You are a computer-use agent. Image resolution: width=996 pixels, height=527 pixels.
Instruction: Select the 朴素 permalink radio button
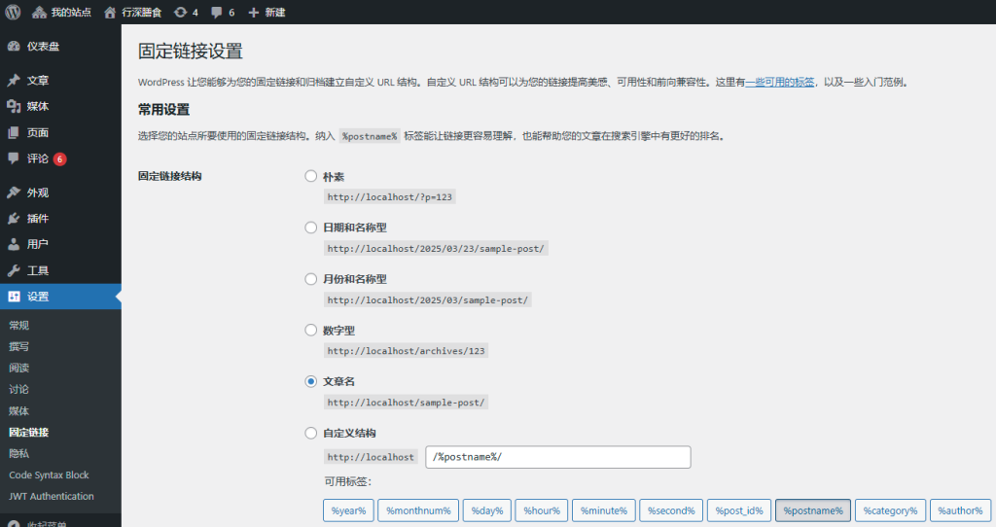tap(310, 176)
